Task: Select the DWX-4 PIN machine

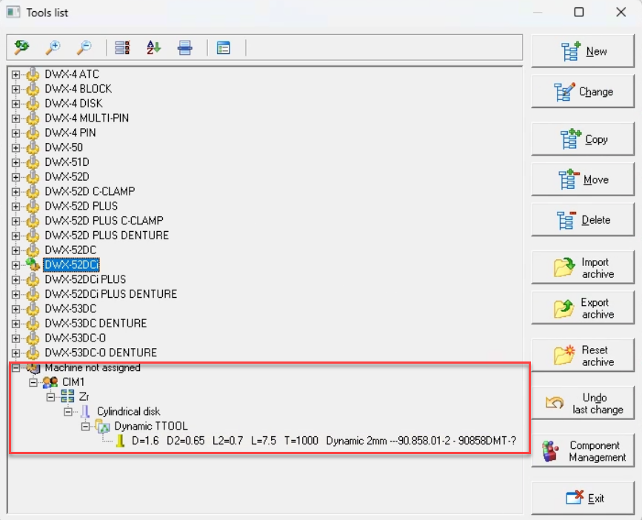Action: coord(70,133)
